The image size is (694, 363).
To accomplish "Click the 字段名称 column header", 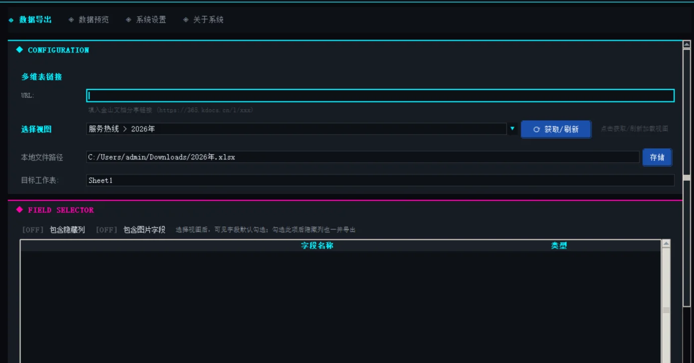I will click(x=317, y=246).
